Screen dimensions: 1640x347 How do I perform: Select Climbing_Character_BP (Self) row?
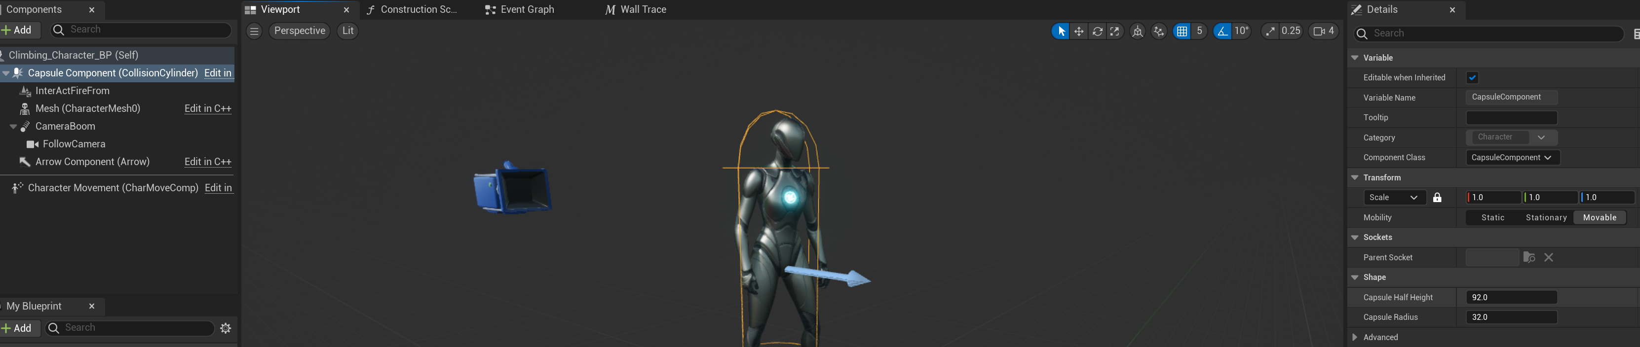(117, 55)
